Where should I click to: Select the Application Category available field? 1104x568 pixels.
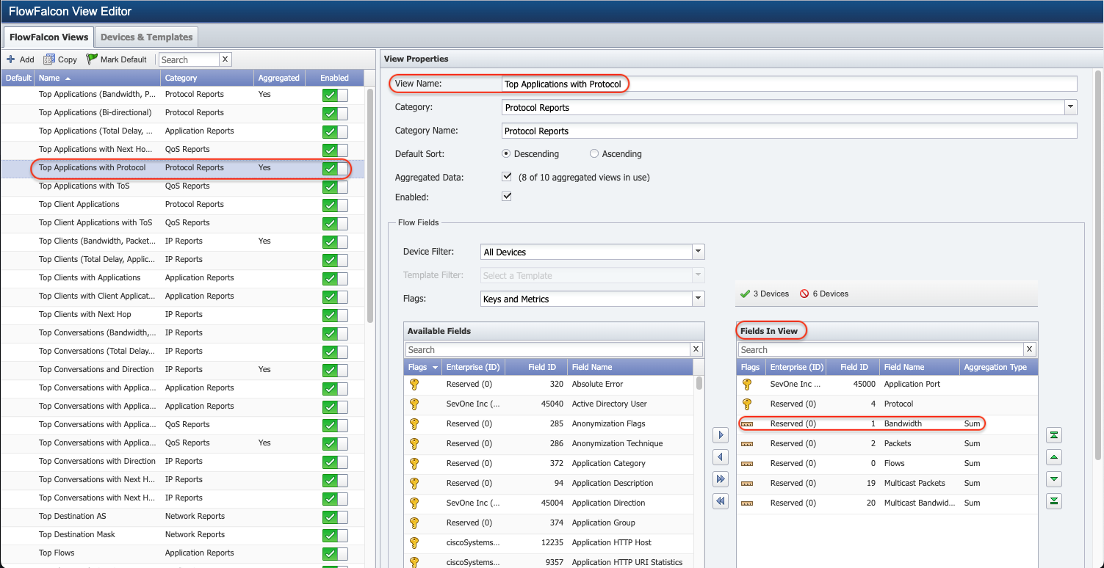pos(549,464)
